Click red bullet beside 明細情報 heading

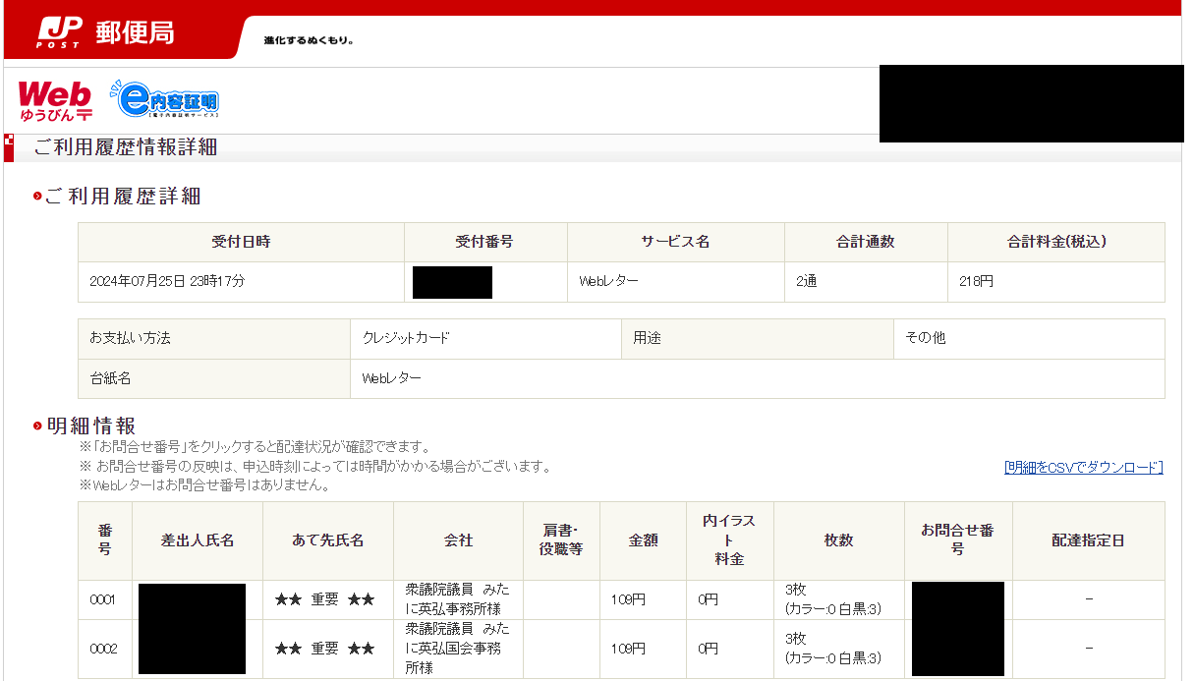[x=37, y=426]
